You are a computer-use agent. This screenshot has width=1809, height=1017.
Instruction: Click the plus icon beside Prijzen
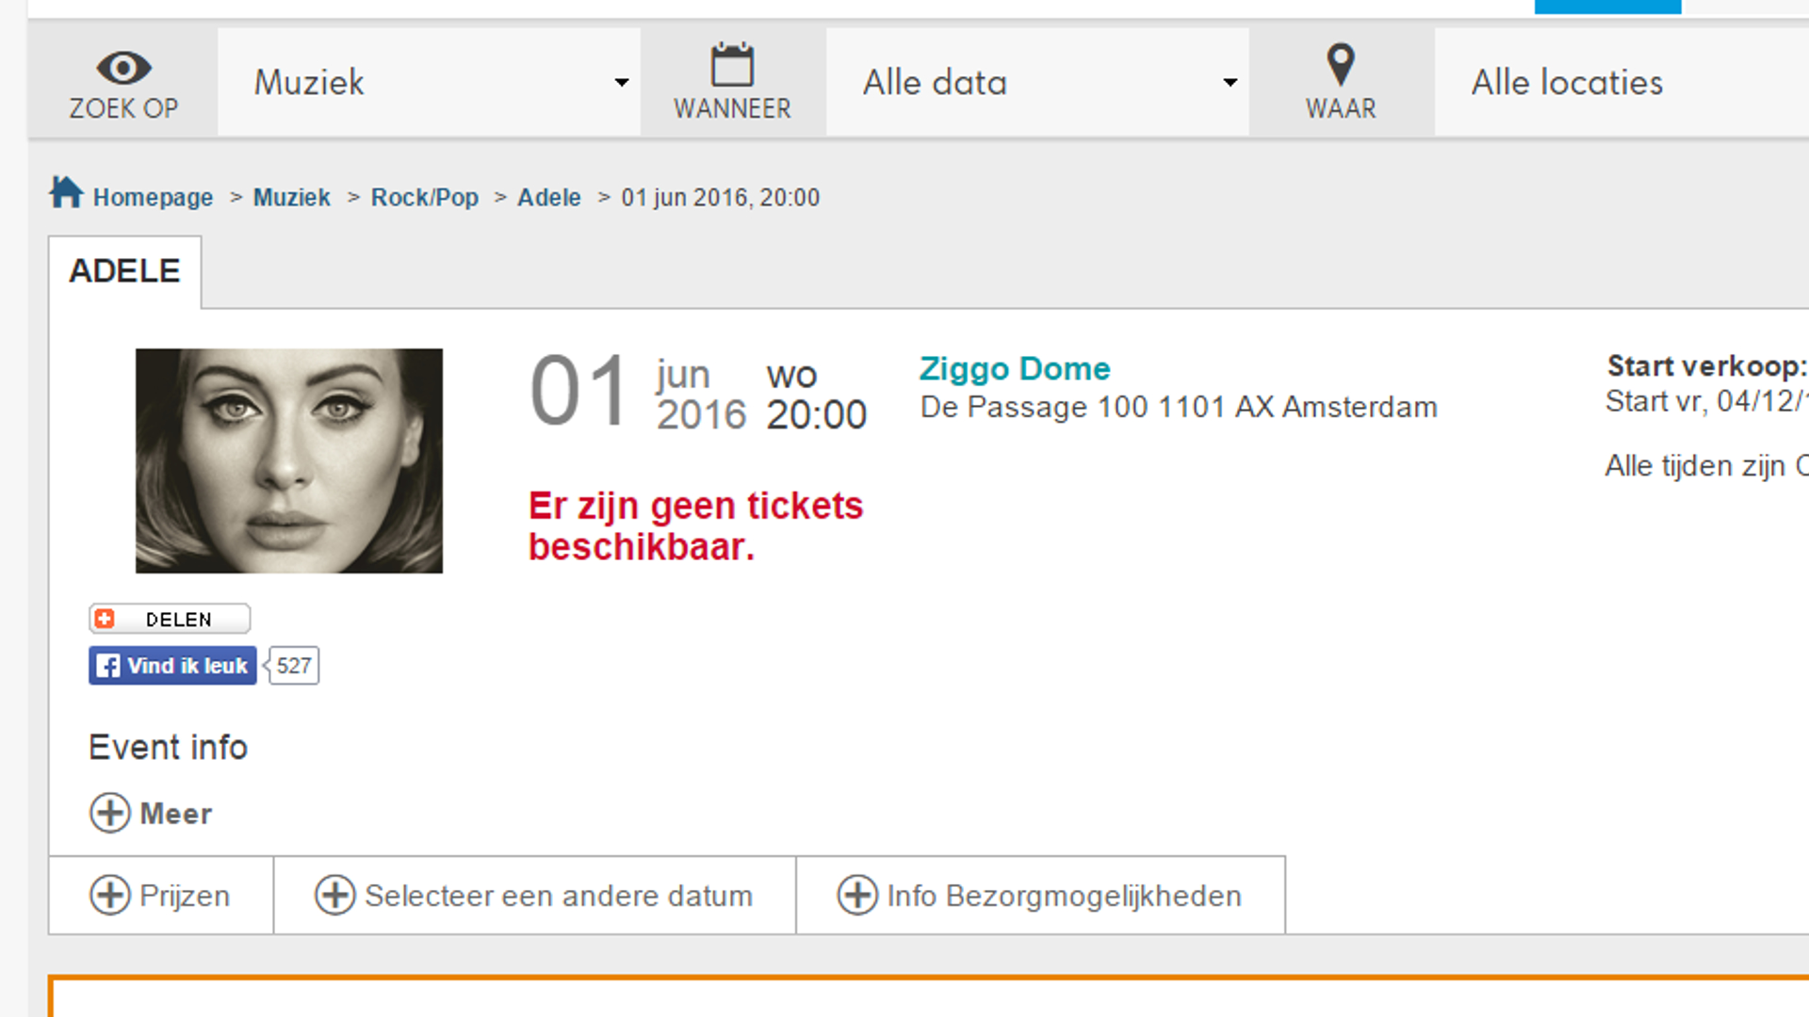point(110,896)
